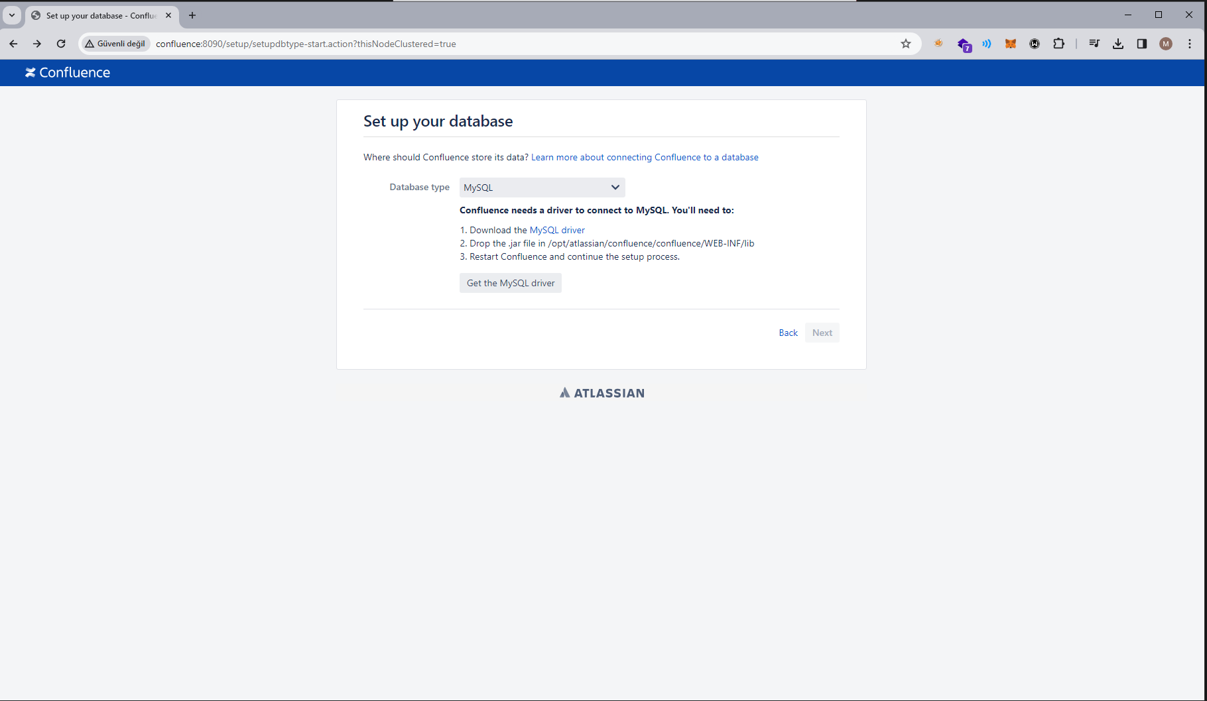Click the disabled Next button
The height and width of the screenshot is (701, 1207).
[822, 333]
